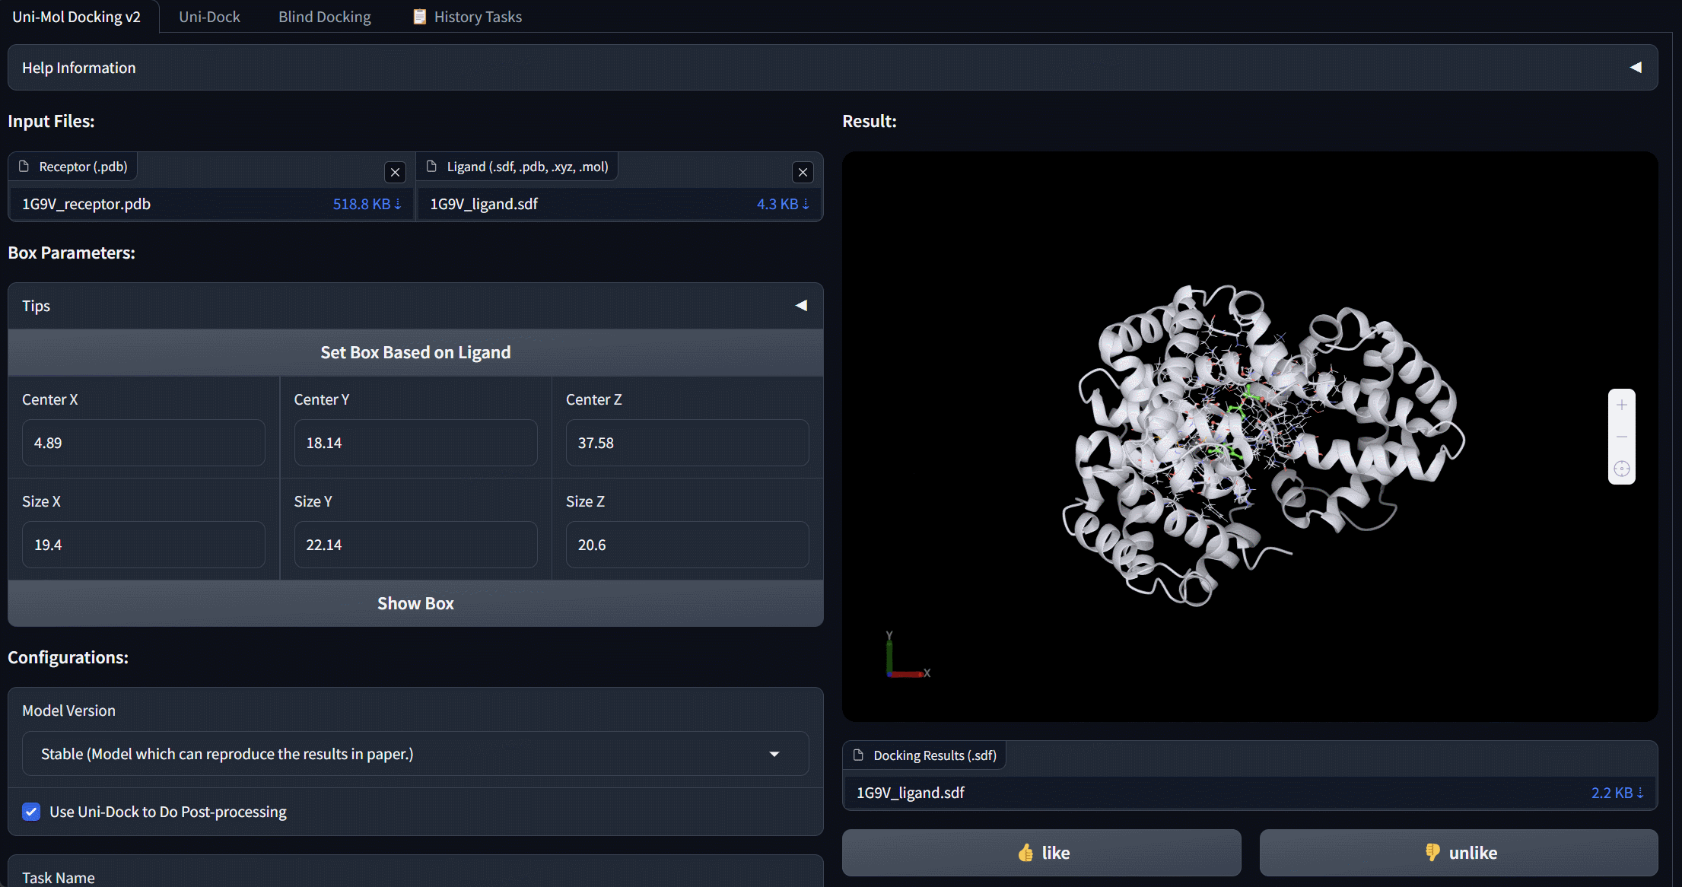This screenshot has width=1682, height=887.
Task: Remove the ligand file with X icon
Action: point(803,173)
